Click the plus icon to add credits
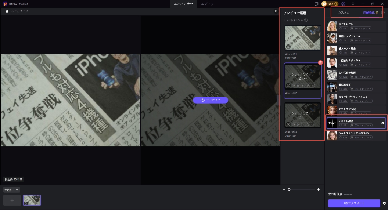 pos(336,4)
